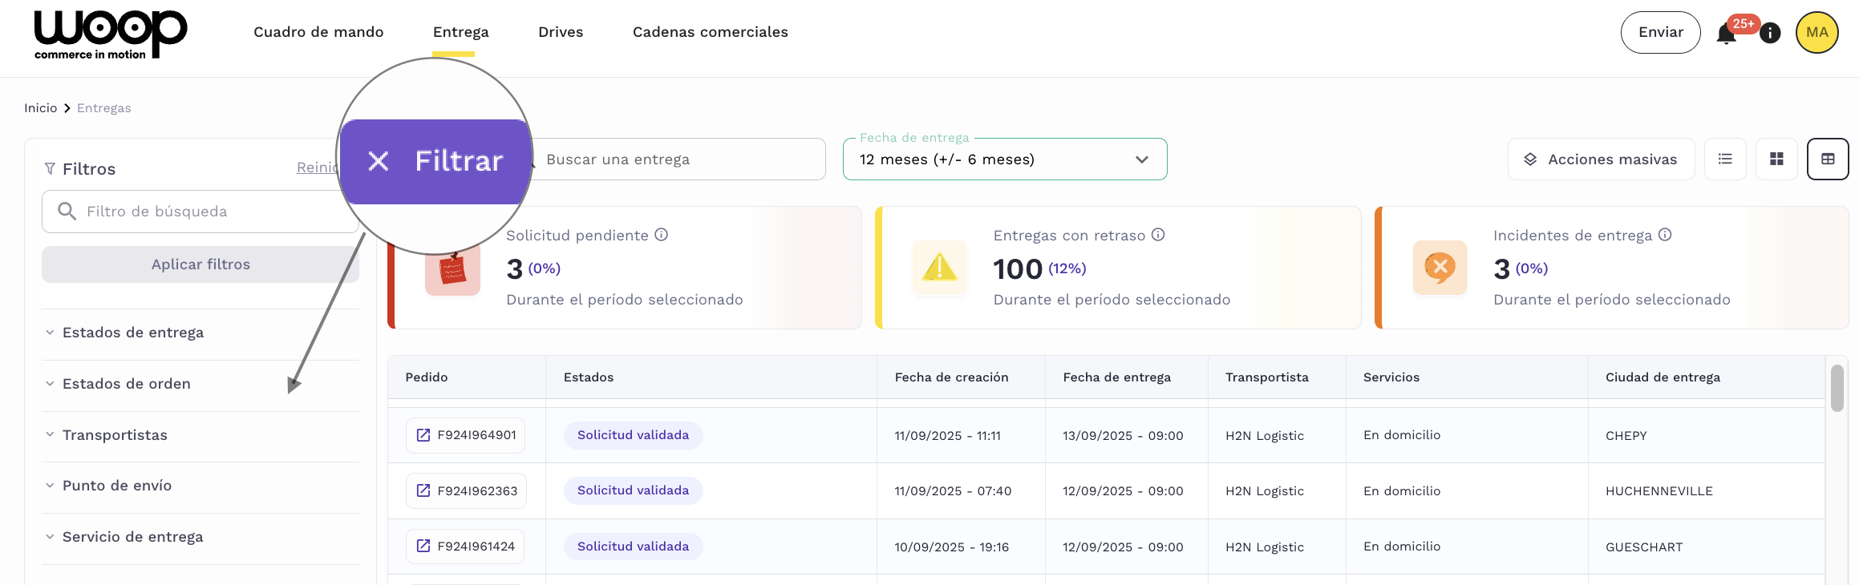This screenshot has width=1859, height=585.
Task: Click info icon beside Incidentes de entrega
Action: tap(1665, 235)
